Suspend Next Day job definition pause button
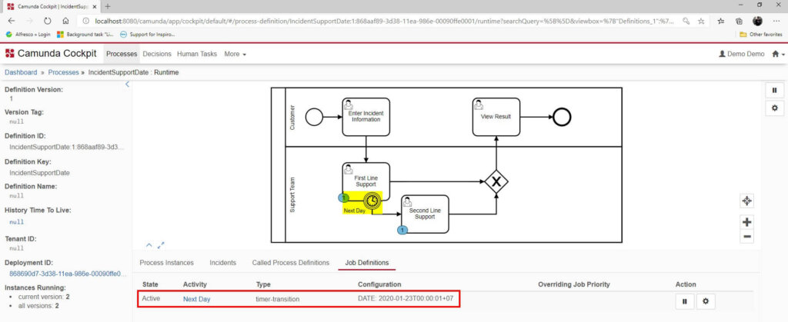 (684, 301)
